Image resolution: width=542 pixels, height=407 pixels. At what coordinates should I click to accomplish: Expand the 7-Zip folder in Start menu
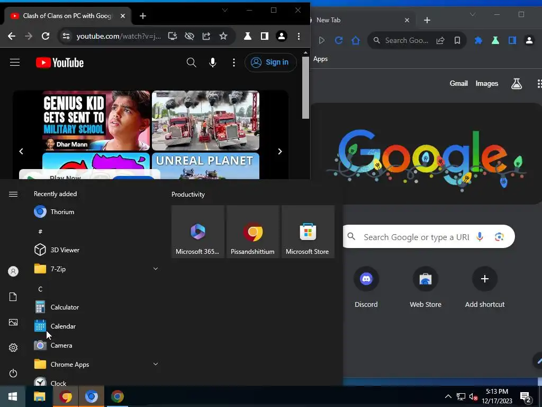(96, 269)
